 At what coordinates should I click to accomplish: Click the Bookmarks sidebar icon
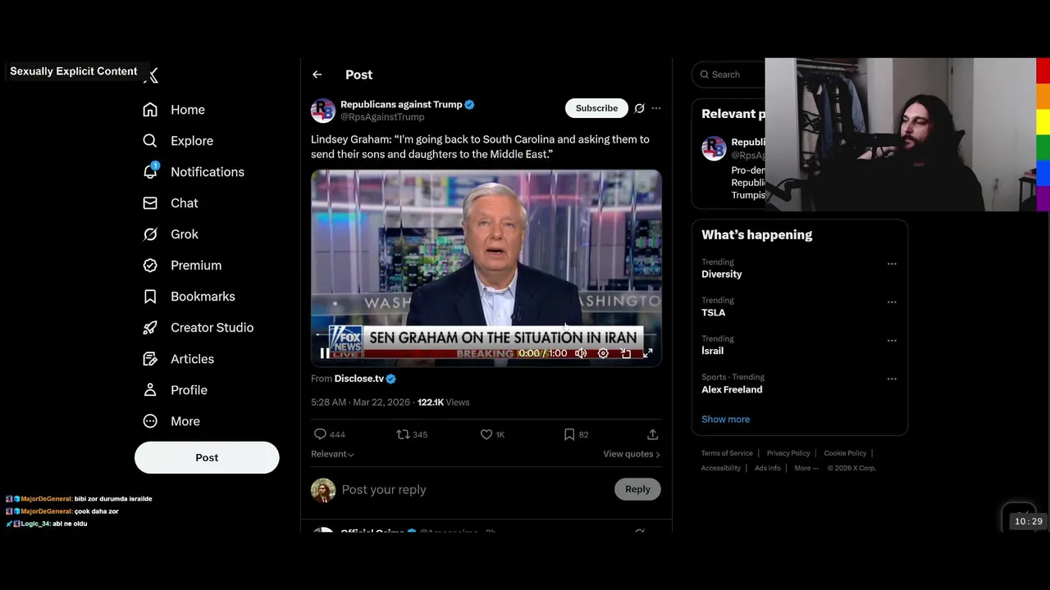150,297
